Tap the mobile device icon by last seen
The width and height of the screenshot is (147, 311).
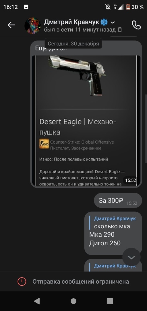120,30
